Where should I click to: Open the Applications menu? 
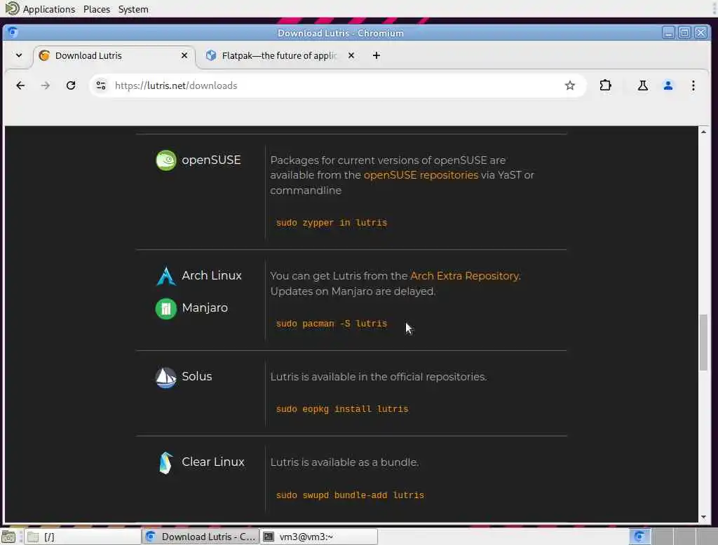click(x=49, y=9)
